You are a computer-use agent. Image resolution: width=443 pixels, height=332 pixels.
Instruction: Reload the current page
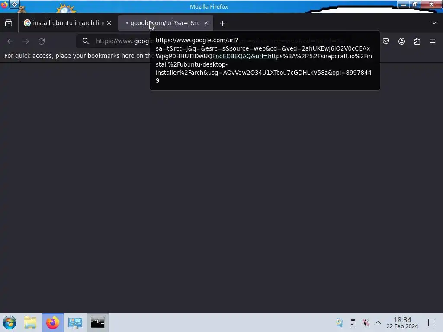(x=42, y=41)
